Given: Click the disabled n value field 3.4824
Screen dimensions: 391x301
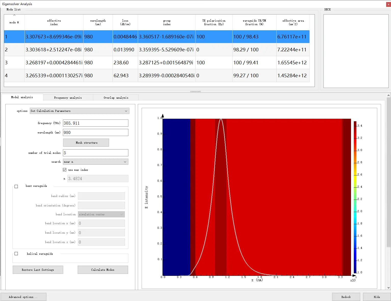Looking at the screenshot, I should (x=98, y=178).
